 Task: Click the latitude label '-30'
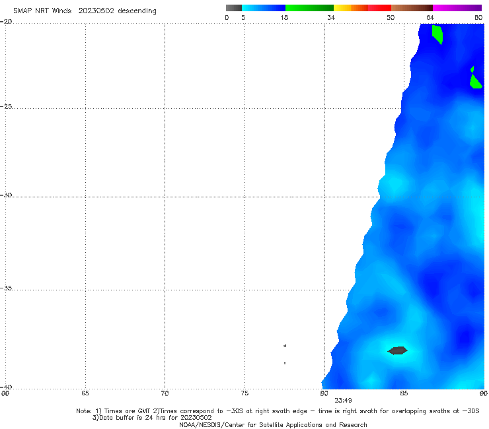(x=6, y=195)
